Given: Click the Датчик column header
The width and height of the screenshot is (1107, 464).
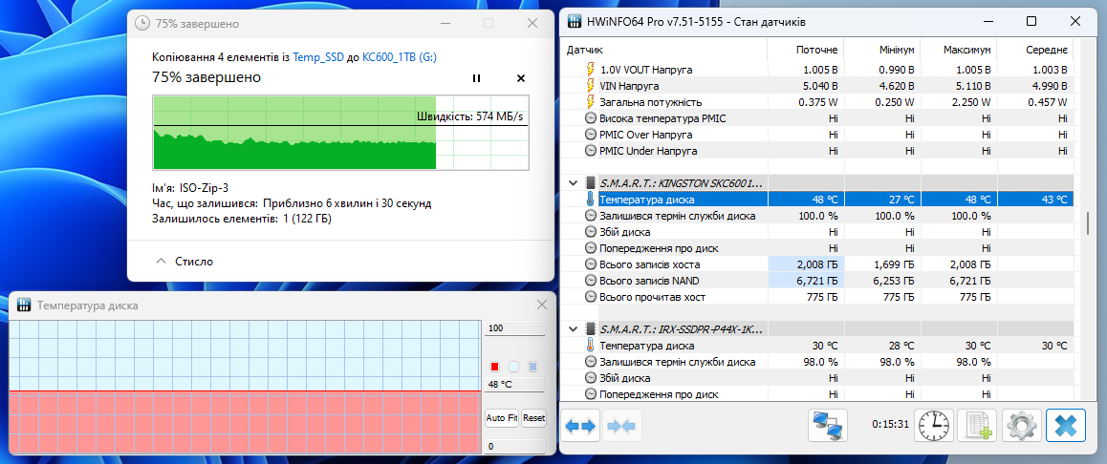Looking at the screenshot, I should pos(665,50).
